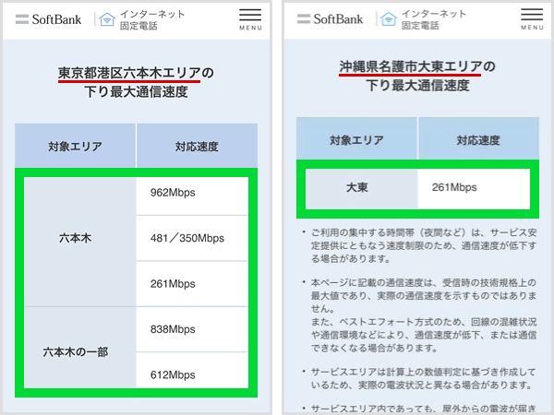This screenshot has height=415, width=554.
Task: Click 対応速度 column header in right table
Action: pyautogui.click(x=478, y=140)
